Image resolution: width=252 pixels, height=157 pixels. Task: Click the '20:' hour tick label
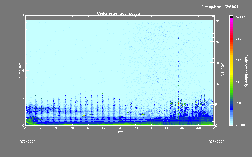(x=183, y=128)
